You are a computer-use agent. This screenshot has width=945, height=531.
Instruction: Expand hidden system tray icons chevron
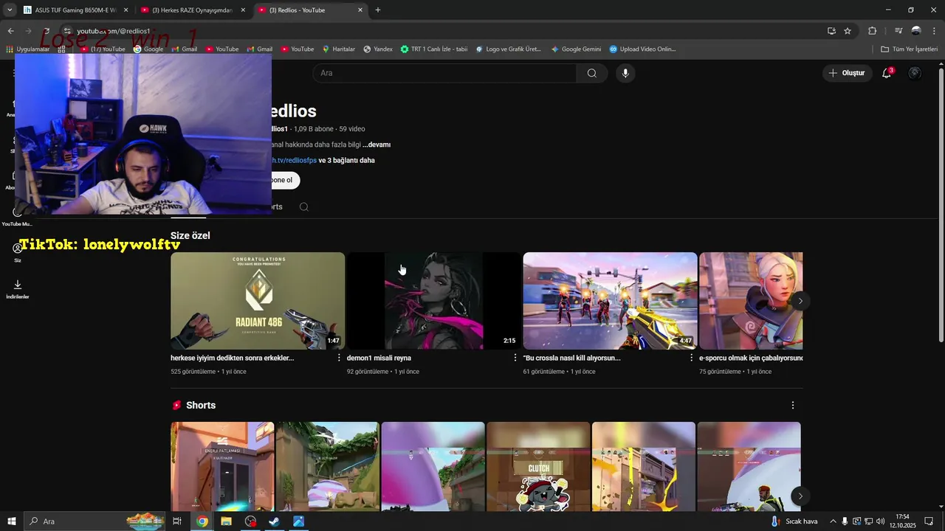click(x=833, y=521)
